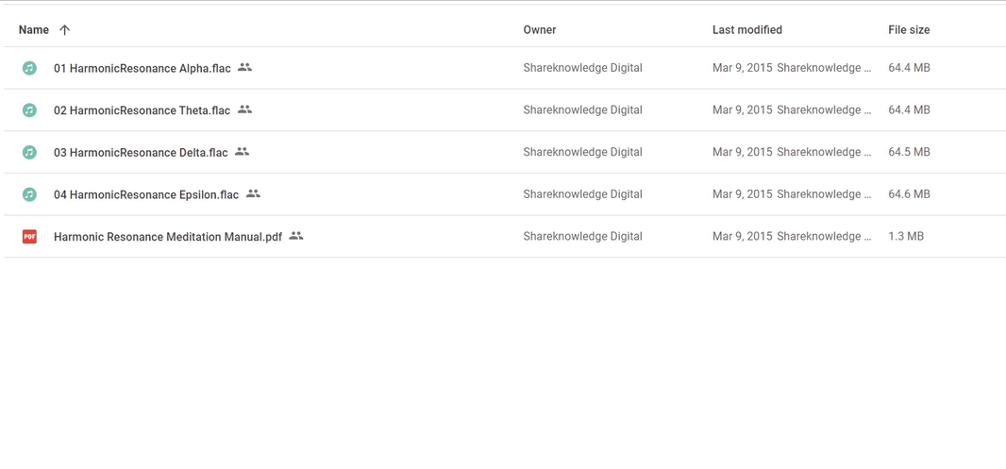
Task: Click the 64.6 MB size of Epsilon.flac
Action: (909, 193)
